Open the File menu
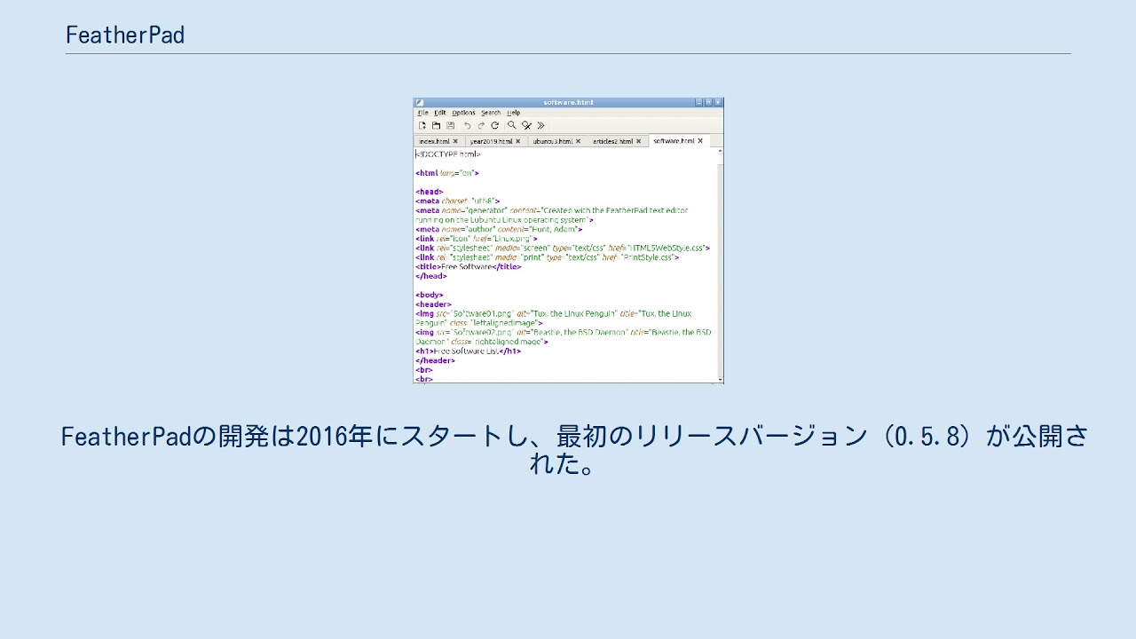 423,113
